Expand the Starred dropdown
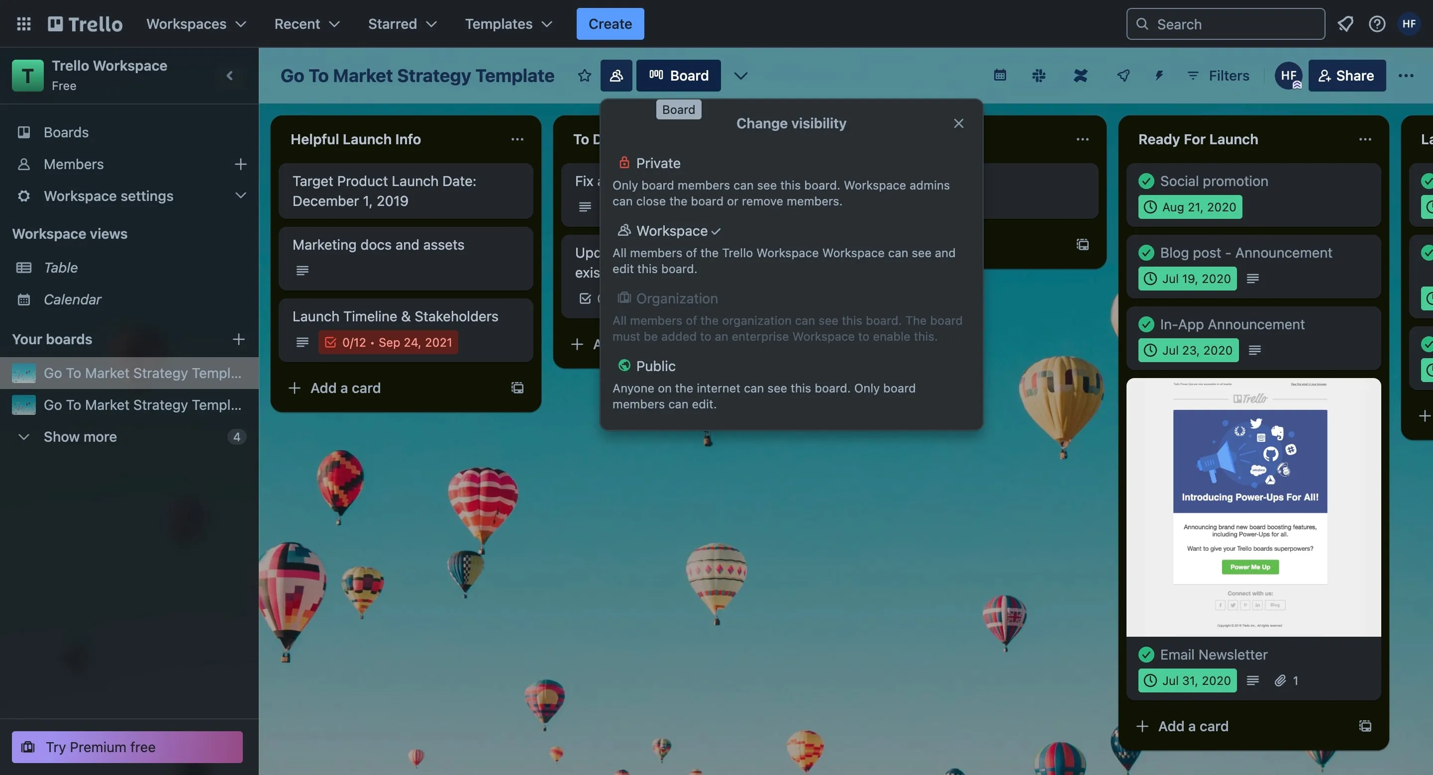1433x775 pixels. coord(402,24)
